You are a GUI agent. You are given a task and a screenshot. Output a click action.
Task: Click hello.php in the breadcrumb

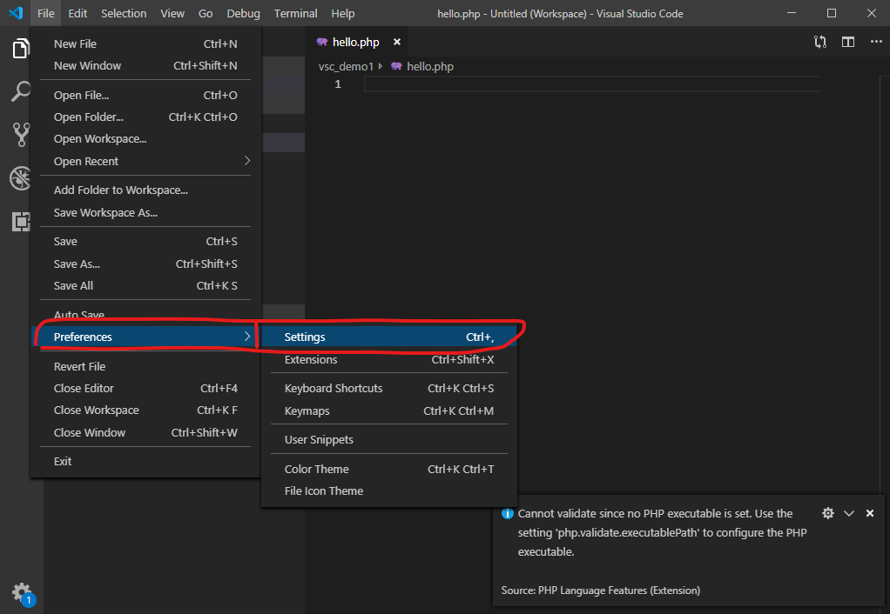click(x=430, y=66)
